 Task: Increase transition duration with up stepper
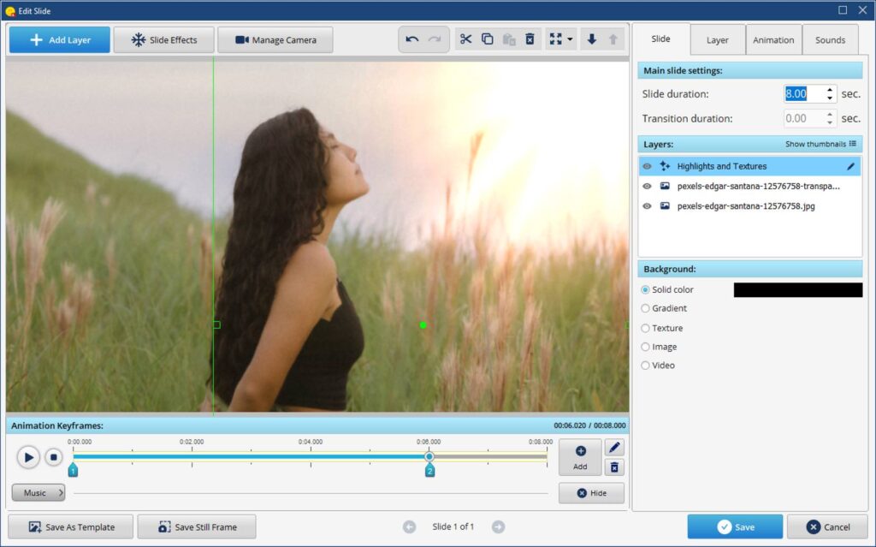pyautogui.click(x=830, y=114)
